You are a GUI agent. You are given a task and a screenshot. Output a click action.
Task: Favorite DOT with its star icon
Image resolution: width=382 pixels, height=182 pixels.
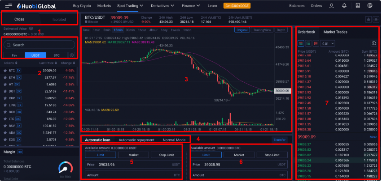pos(5,91)
